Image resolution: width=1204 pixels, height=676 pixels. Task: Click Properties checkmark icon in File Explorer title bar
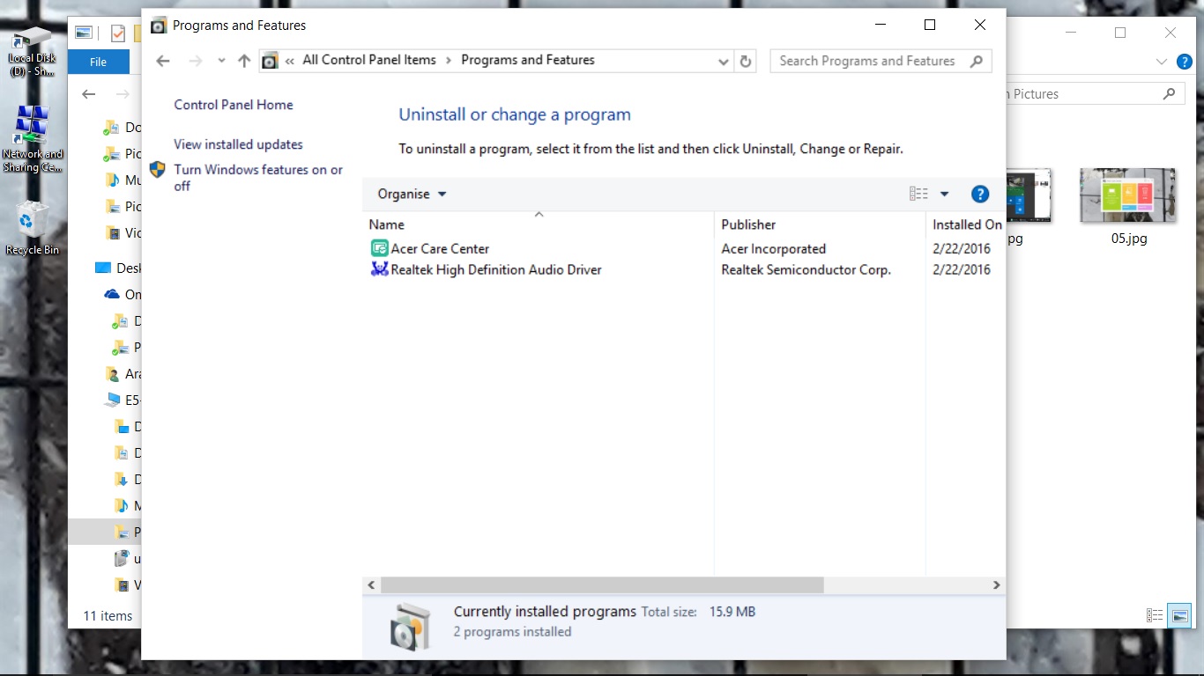pyautogui.click(x=117, y=33)
